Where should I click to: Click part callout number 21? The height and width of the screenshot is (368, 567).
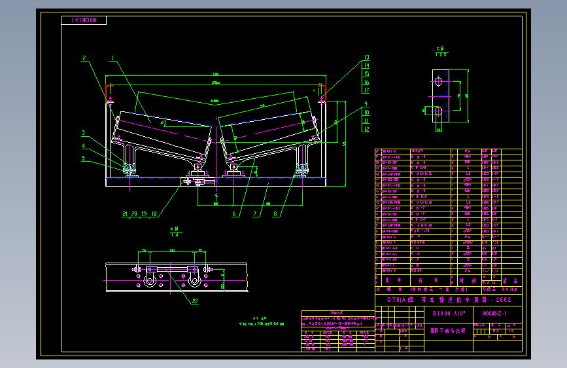tap(125, 213)
